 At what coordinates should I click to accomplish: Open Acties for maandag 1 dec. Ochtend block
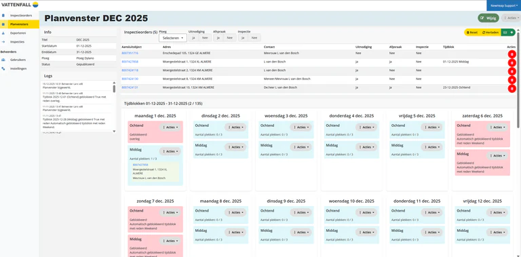(170, 127)
